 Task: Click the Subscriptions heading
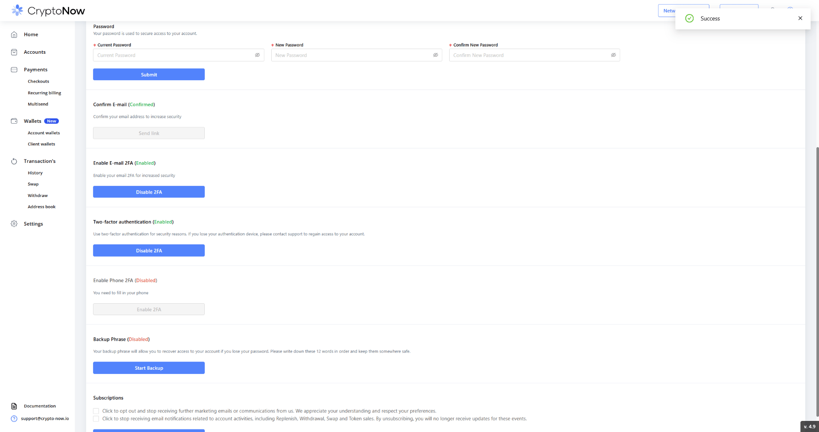click(108, 398)
